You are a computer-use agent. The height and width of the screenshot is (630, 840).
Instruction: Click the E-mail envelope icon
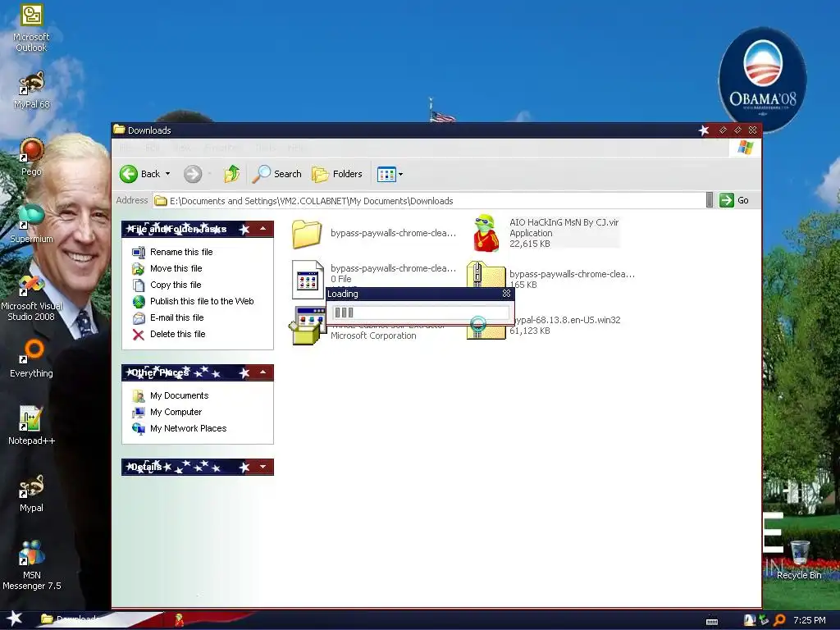(x=139, y=318)
